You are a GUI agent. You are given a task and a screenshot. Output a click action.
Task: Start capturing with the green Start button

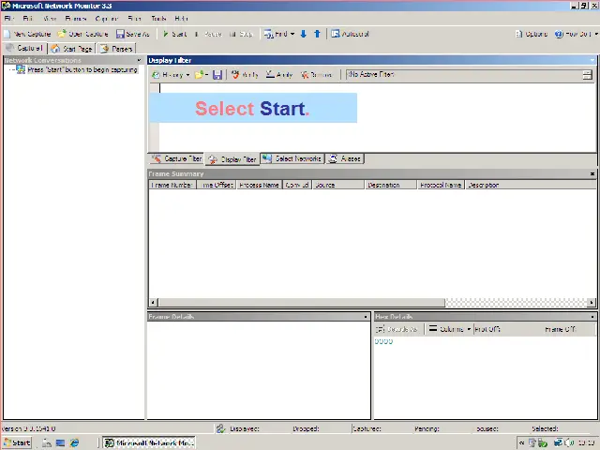tap(175, 34)
